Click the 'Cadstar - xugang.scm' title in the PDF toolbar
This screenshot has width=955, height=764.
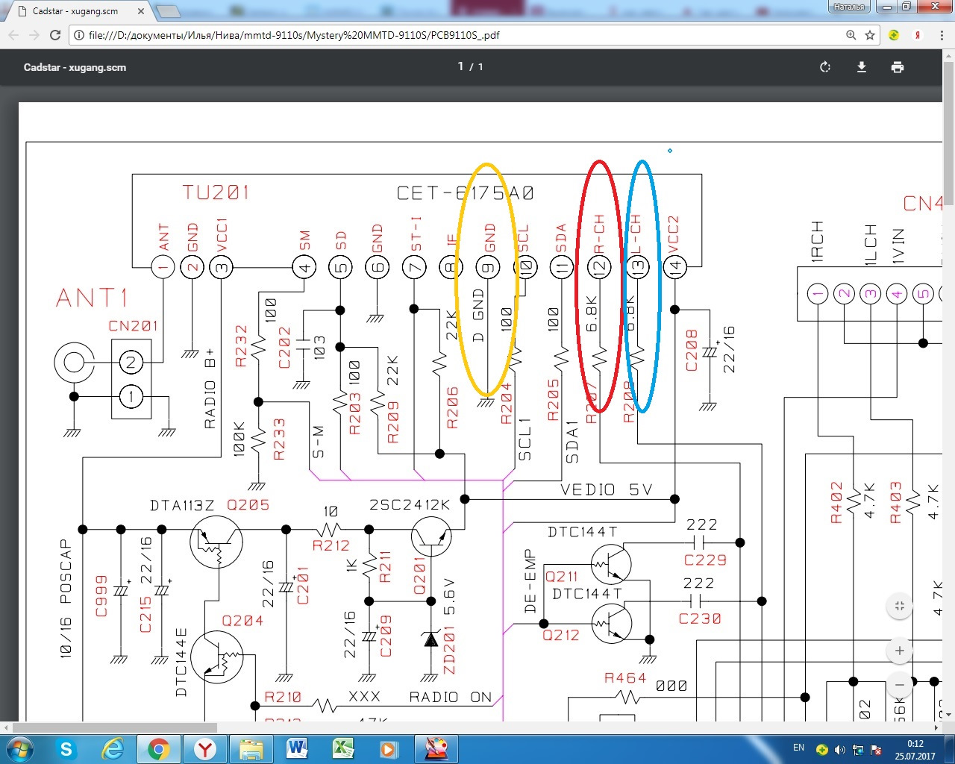tap(75, 67)
